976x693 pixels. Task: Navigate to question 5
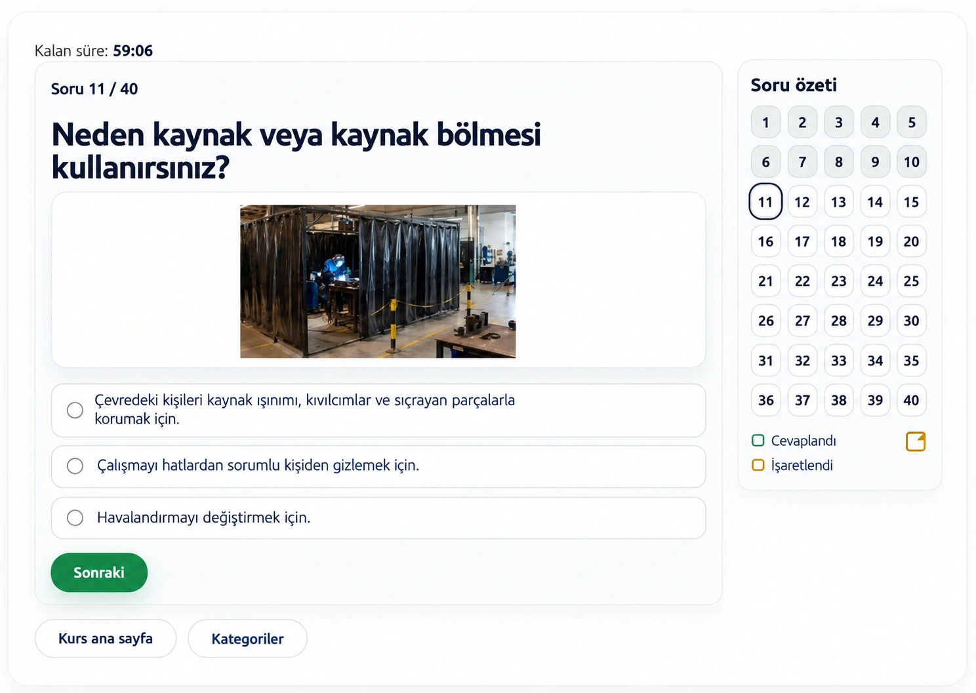(x=912, y=122)
